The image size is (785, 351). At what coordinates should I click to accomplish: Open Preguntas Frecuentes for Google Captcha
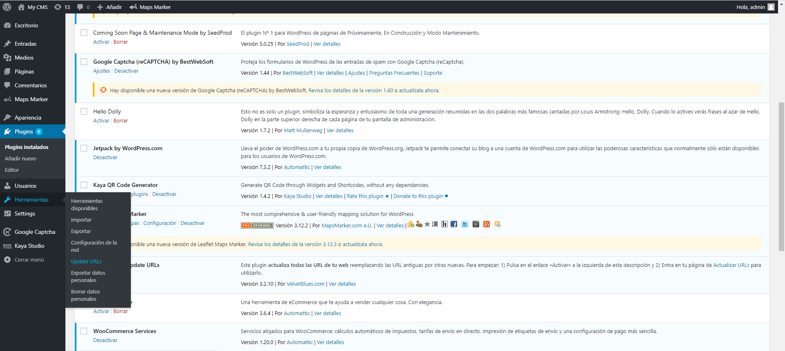(x=394, y=73)
